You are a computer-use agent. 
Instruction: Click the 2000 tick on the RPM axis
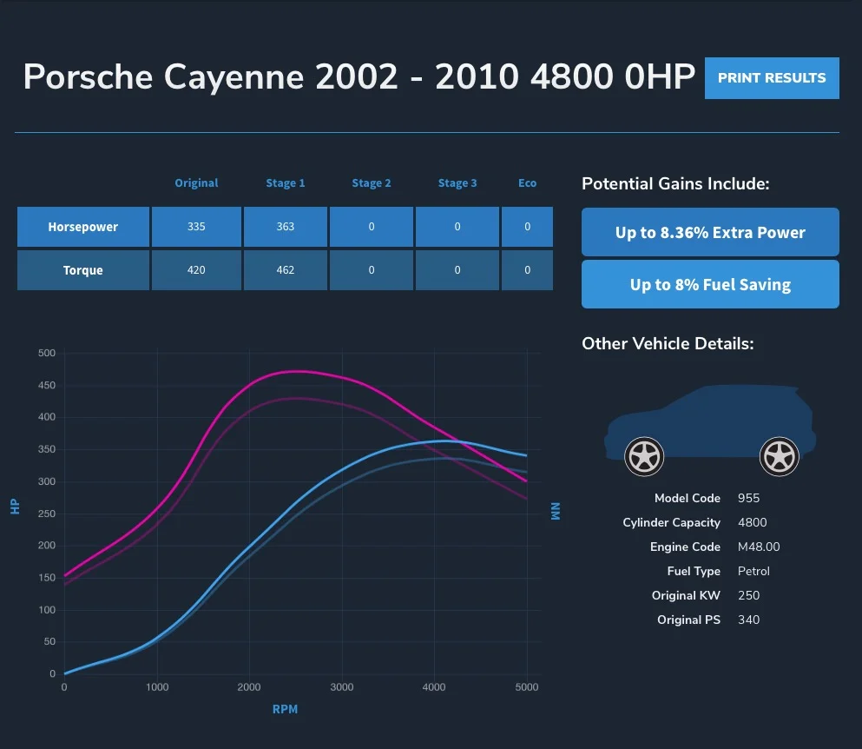(x=249, y=686)
